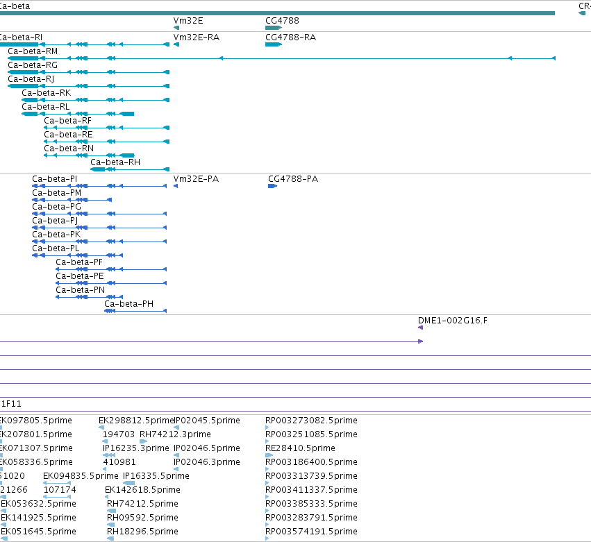Choose EST label "RP003251085.5prime"
This screenshot has height=542, width=591.
coord(311,434)
